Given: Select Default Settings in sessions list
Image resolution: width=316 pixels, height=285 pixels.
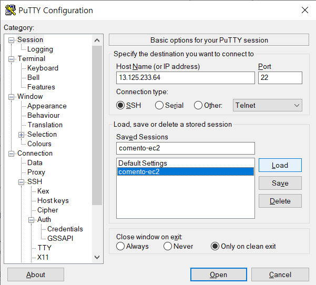Looking at the screenshot, I should pos(186,163).
